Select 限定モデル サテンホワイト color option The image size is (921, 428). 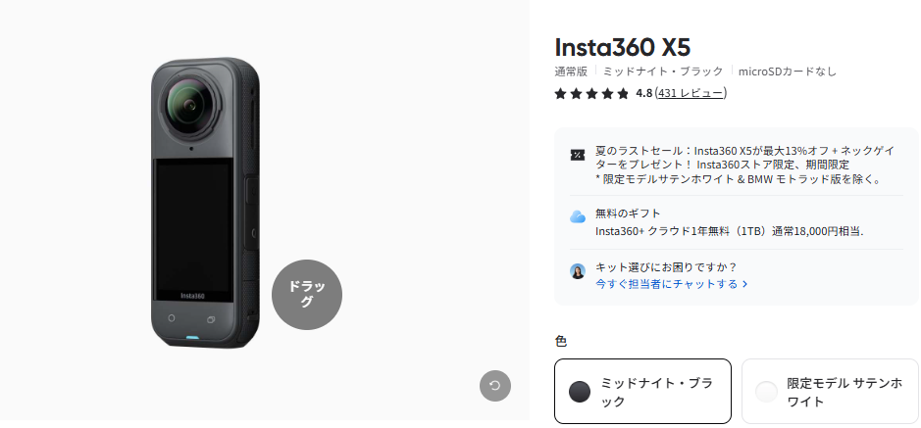(x=830, y=391)
